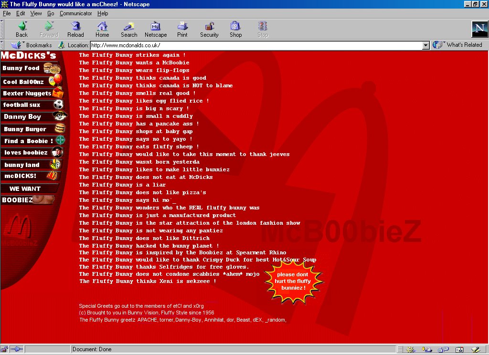Click the soccer ball icon
Viewport: 489px width, 355px height.
(x=58, y=104)
